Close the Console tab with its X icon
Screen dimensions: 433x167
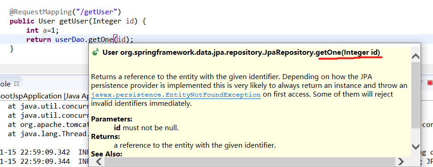tap(16, 84)
